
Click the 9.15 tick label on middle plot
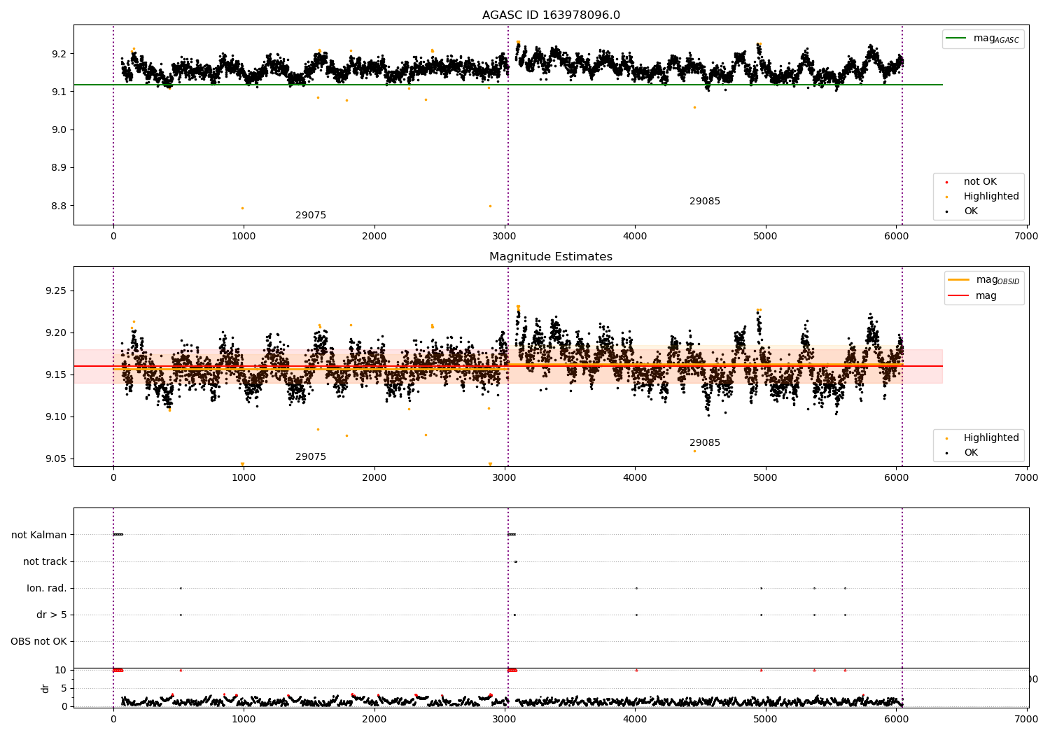pos(56,374)
